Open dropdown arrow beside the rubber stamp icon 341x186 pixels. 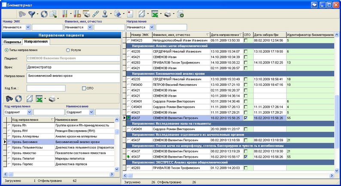tap(111, 14)
